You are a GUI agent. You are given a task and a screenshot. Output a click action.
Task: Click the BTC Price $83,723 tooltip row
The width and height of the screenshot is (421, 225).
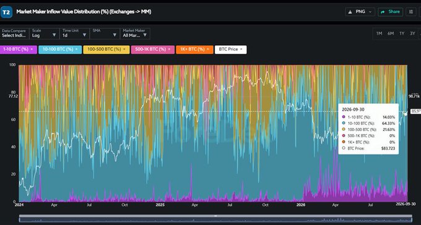368,148
